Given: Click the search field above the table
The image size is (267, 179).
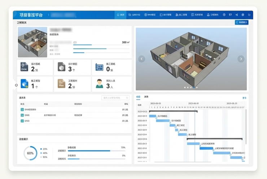Looking at the screenshot, I should (x=115, y=98).
